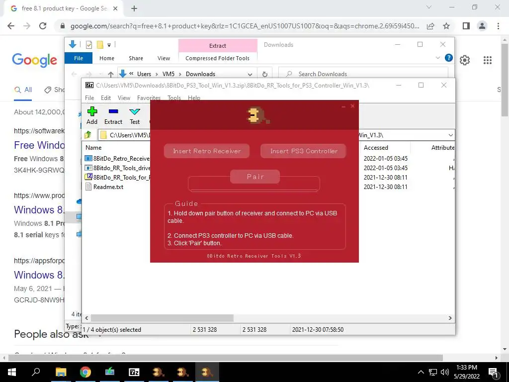Viewport: 509px width, 382px height.
Task: Click the 8Bitdo pixel character logo
Action: click(x=258, y=115)
